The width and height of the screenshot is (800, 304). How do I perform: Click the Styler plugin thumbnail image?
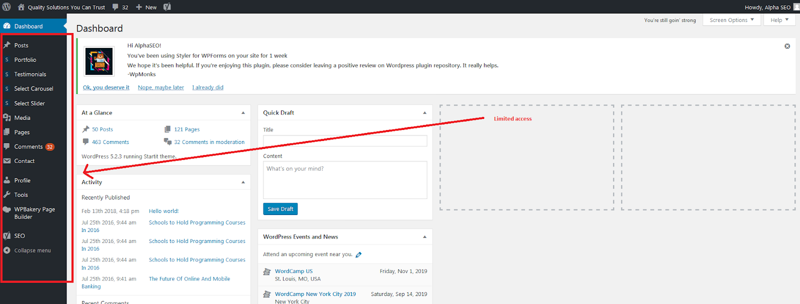pos(99,61)
